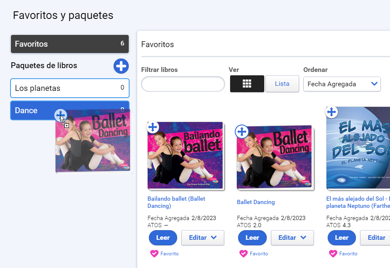Toggle Favorito heart under Bailando ballet
This screenshot has width=390, height=268.
tap(154, 254)
